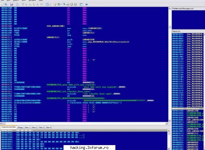Click the GUID 56424256-442E-4C4C line

[x=94, y=103]
